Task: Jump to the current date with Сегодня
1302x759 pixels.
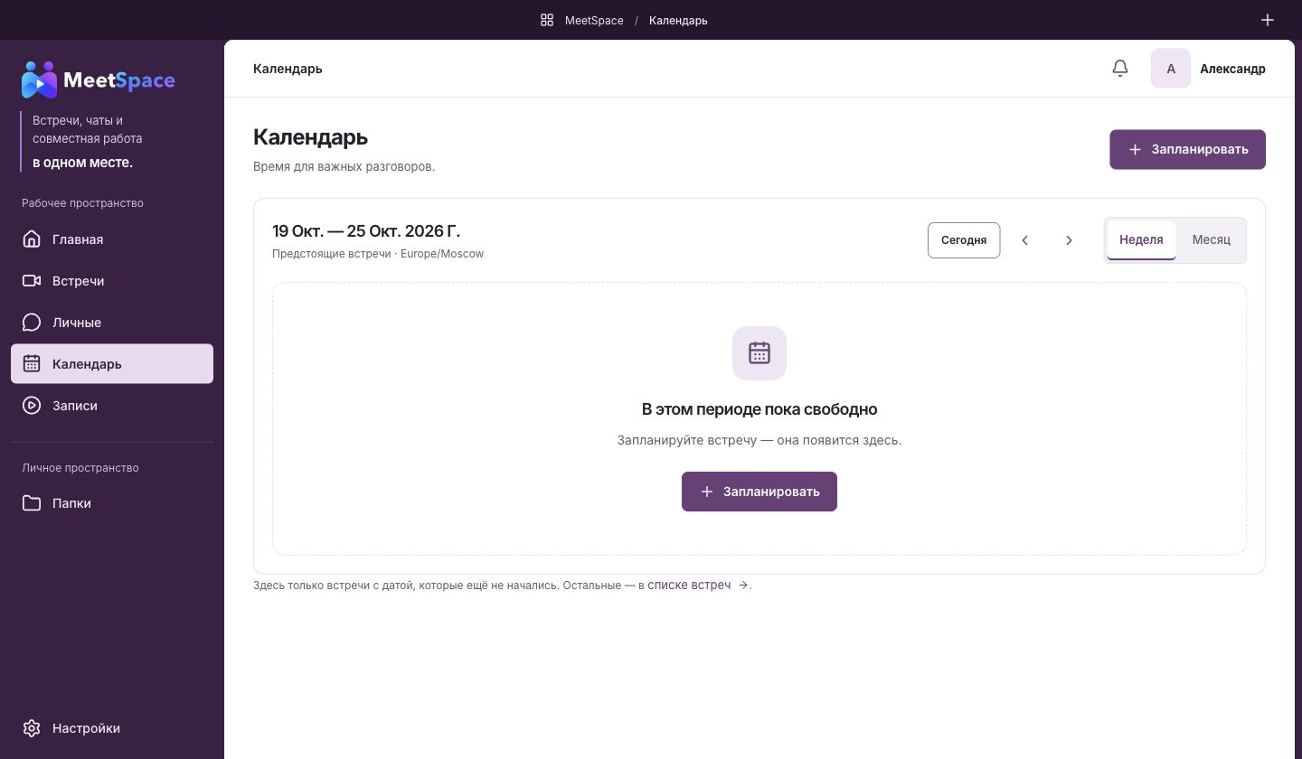Action: coord(964,240)
